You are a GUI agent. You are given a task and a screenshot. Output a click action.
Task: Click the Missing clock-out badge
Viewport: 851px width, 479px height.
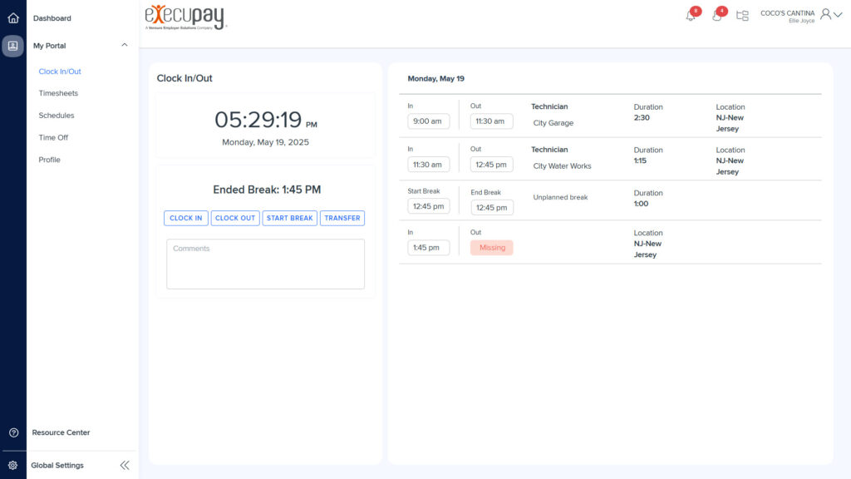click(492, 248)
